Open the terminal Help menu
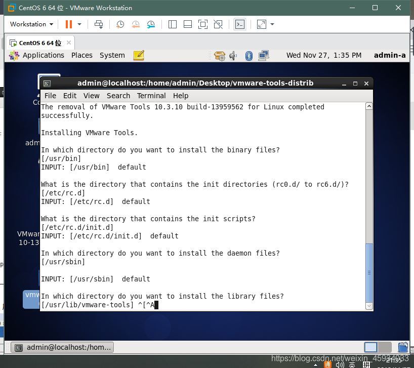 [x=181, y=96]
